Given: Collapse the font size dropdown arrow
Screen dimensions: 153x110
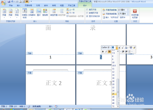Looking at the screenshot, I should [x=117, y=47].
